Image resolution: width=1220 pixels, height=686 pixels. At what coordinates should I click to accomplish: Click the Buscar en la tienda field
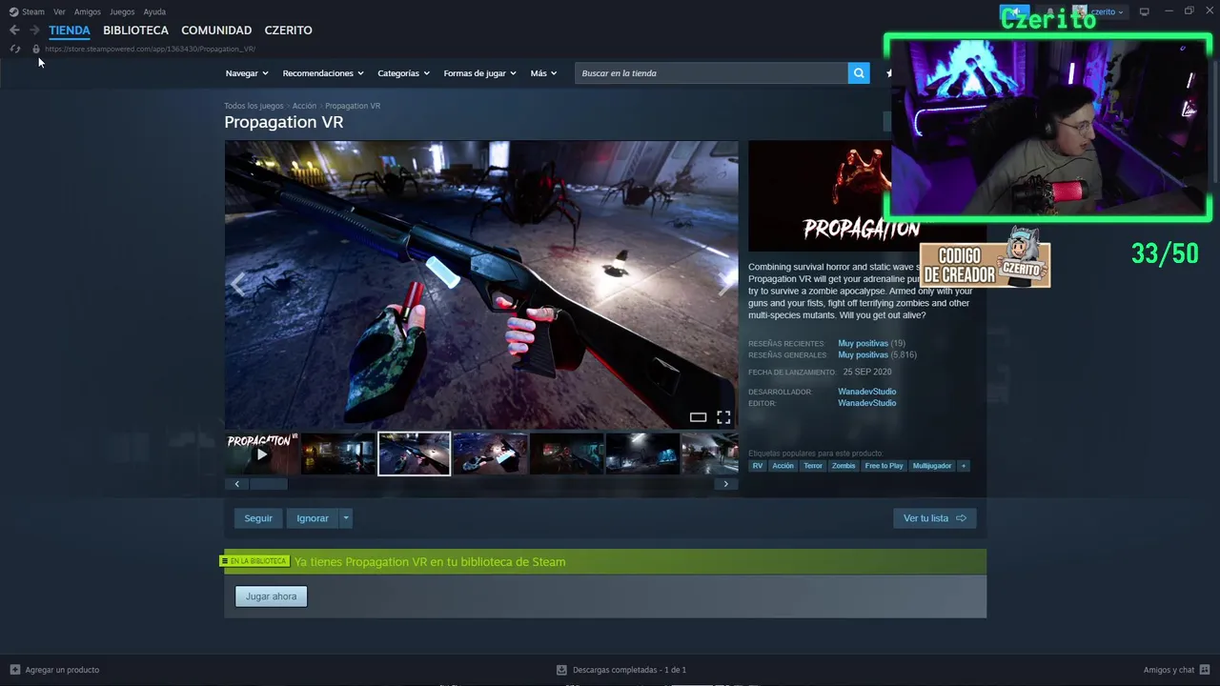coord(711,73)
